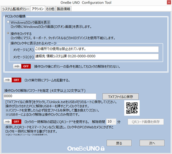
Task: Click the 戻る button
Action: pyautogui.click(x=119, y=143)
